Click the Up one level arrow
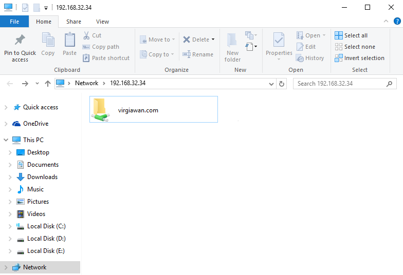 (x=47, y=83)
